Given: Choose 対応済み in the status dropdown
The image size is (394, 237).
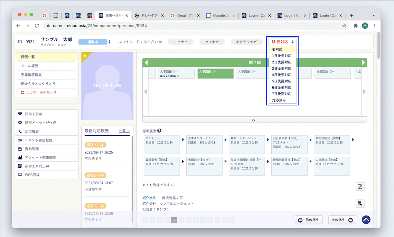Looking at the screenshot, I should [x=279, y=100].
